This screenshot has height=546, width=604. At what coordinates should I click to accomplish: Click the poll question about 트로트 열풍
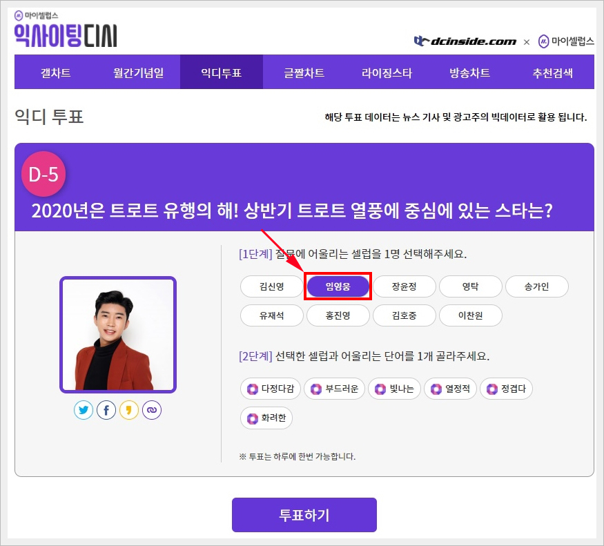[x=292, y=211]
